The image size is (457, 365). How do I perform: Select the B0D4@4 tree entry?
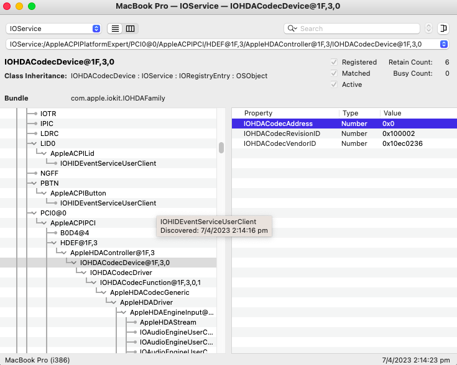(75, 233)
